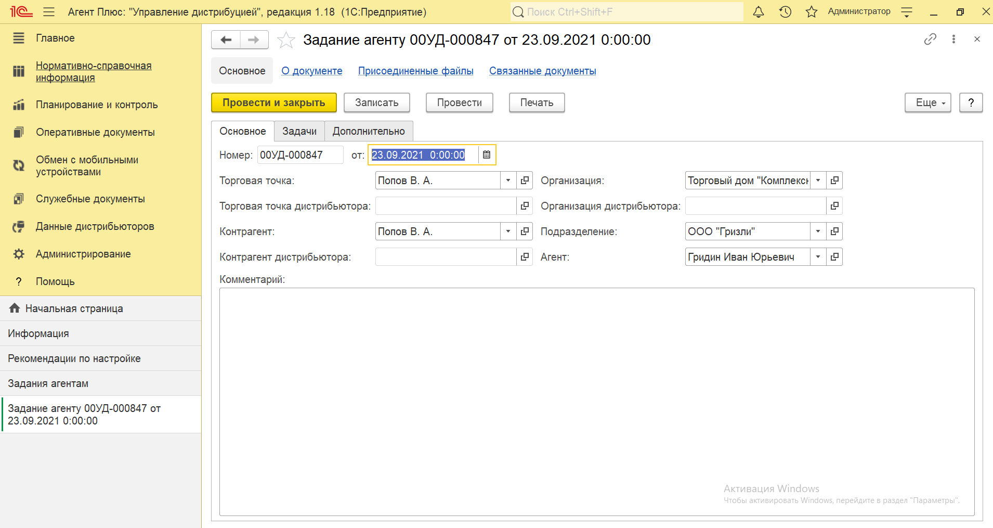Get link to document chain icon
Viewport: 993px width, 528px height.
[x=930, y=39]
